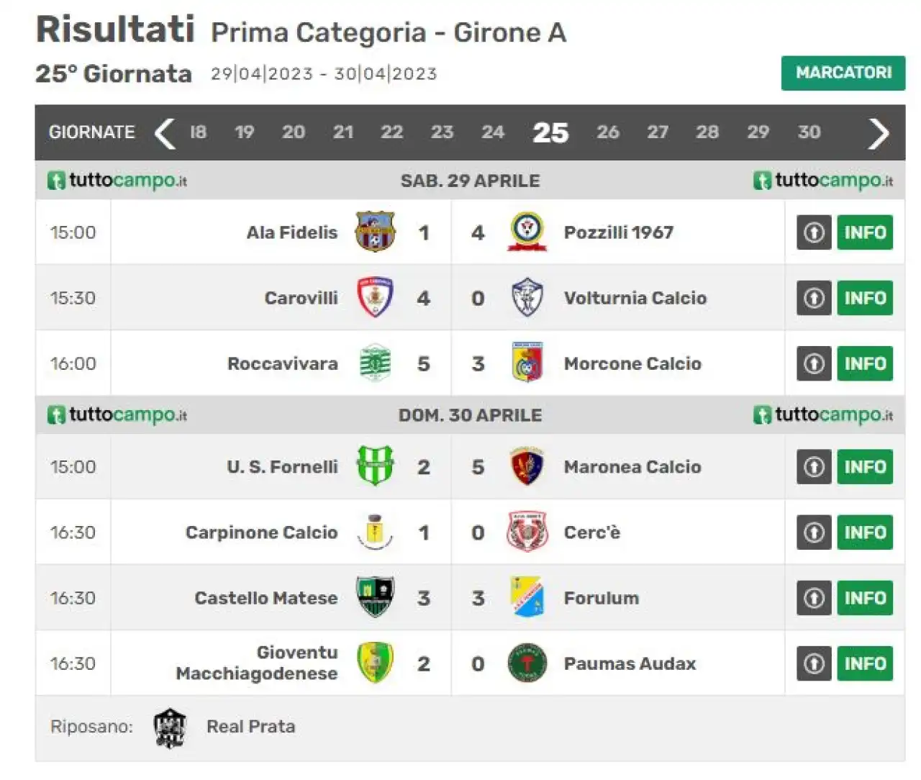This screenshot has width=921, height=780.
Task: Open the Gioventu Macchiagodenese team link
Action: coord(257,663)
